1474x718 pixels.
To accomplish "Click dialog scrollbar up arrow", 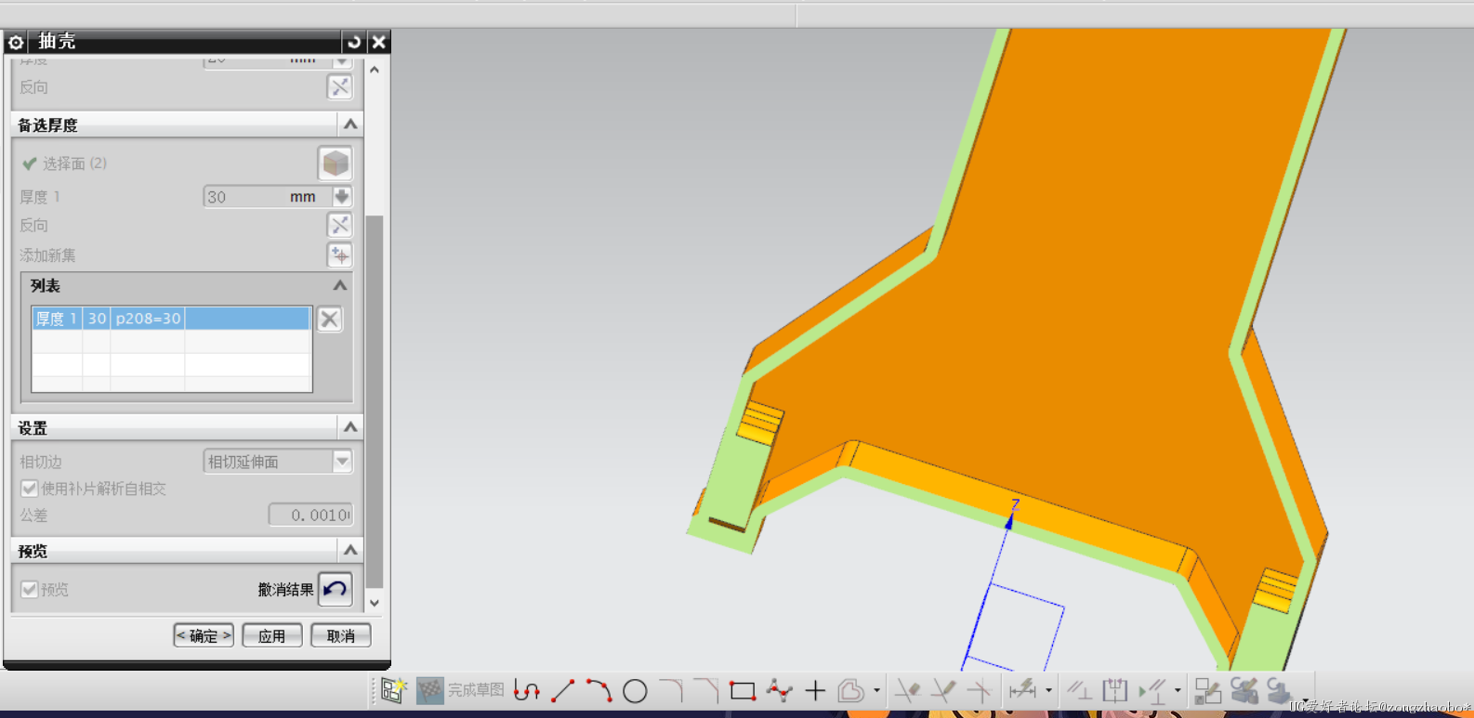I will pyautogui.click(x=375, y=70).
